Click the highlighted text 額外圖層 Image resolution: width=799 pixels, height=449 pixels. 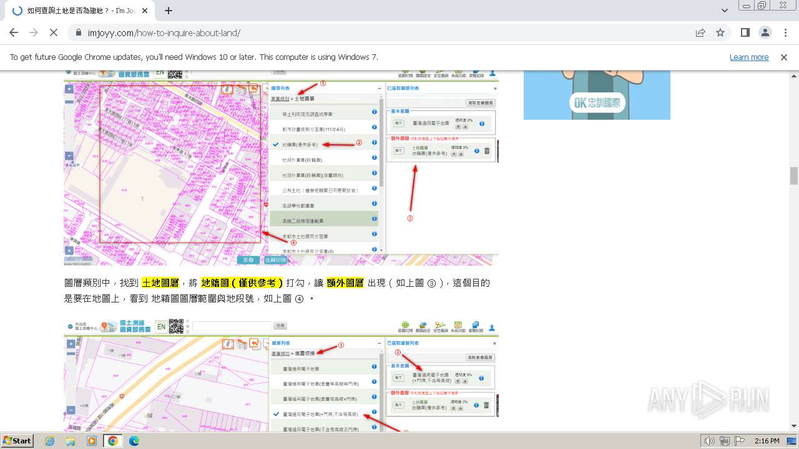coord(345,283)
